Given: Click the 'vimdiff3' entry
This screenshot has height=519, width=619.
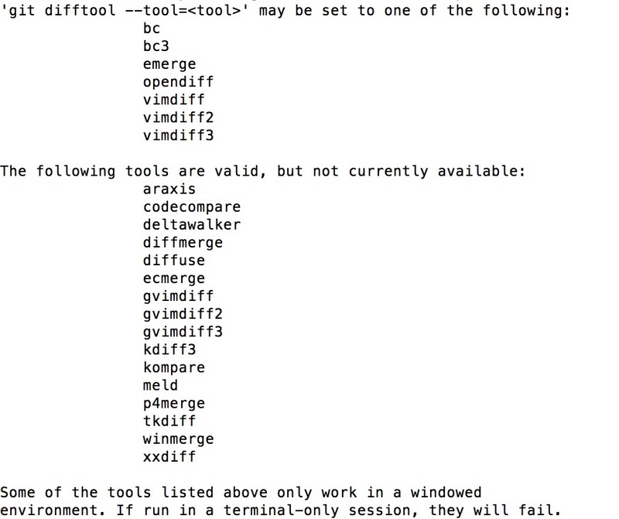Looking at the screenshot, I should coord(178,135).
